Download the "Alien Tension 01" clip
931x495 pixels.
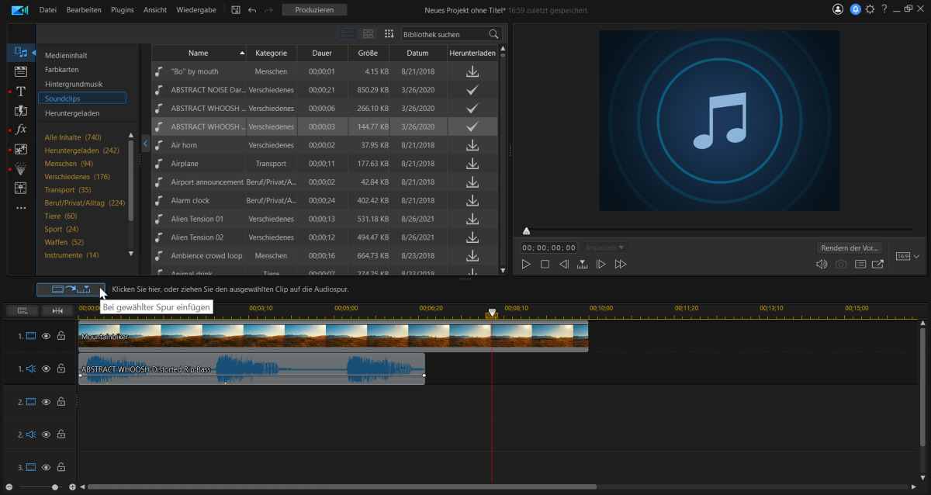[472, 219]
